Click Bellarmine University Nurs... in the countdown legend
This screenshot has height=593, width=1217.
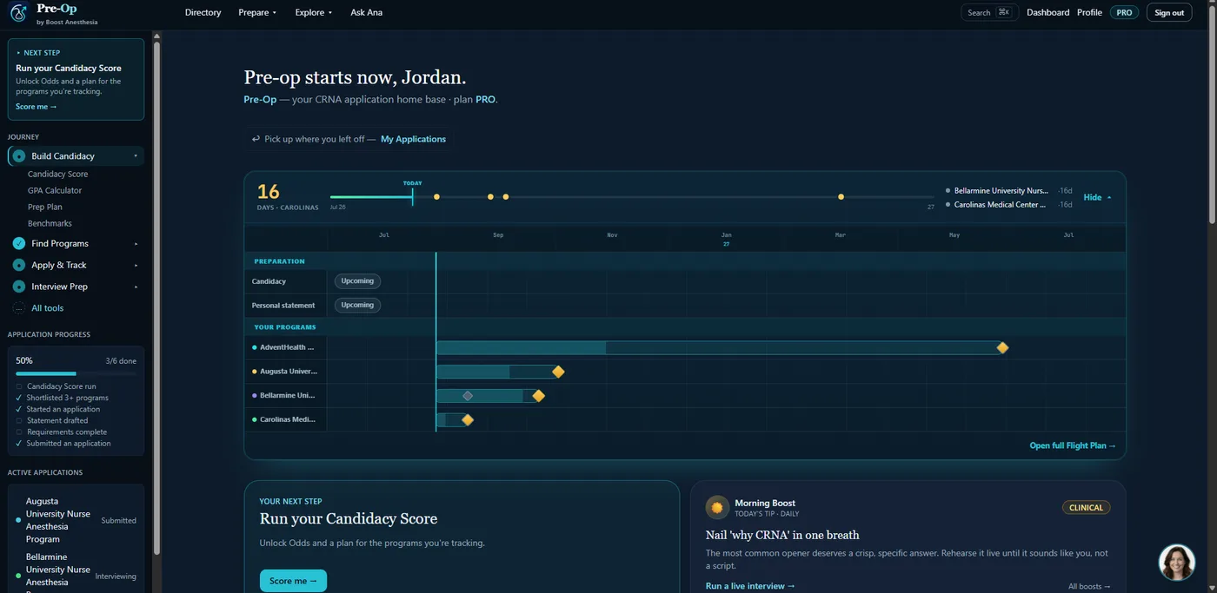tap(1001, 190)
